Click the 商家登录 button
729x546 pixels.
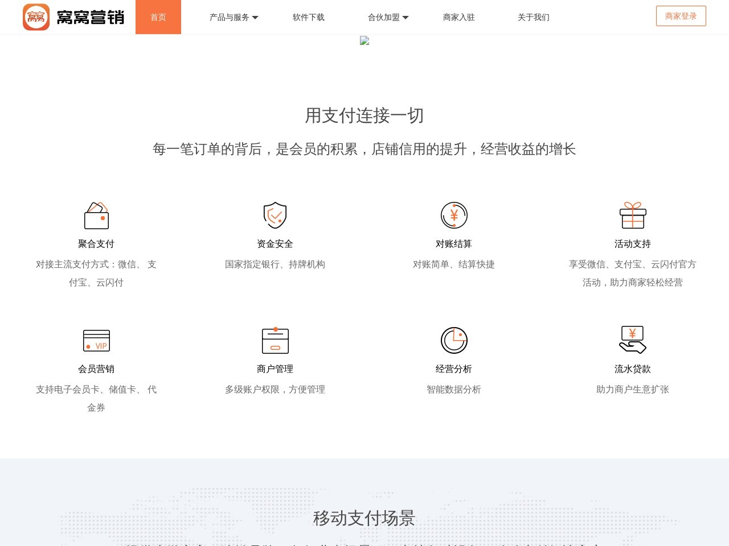(x=681, y=16)
